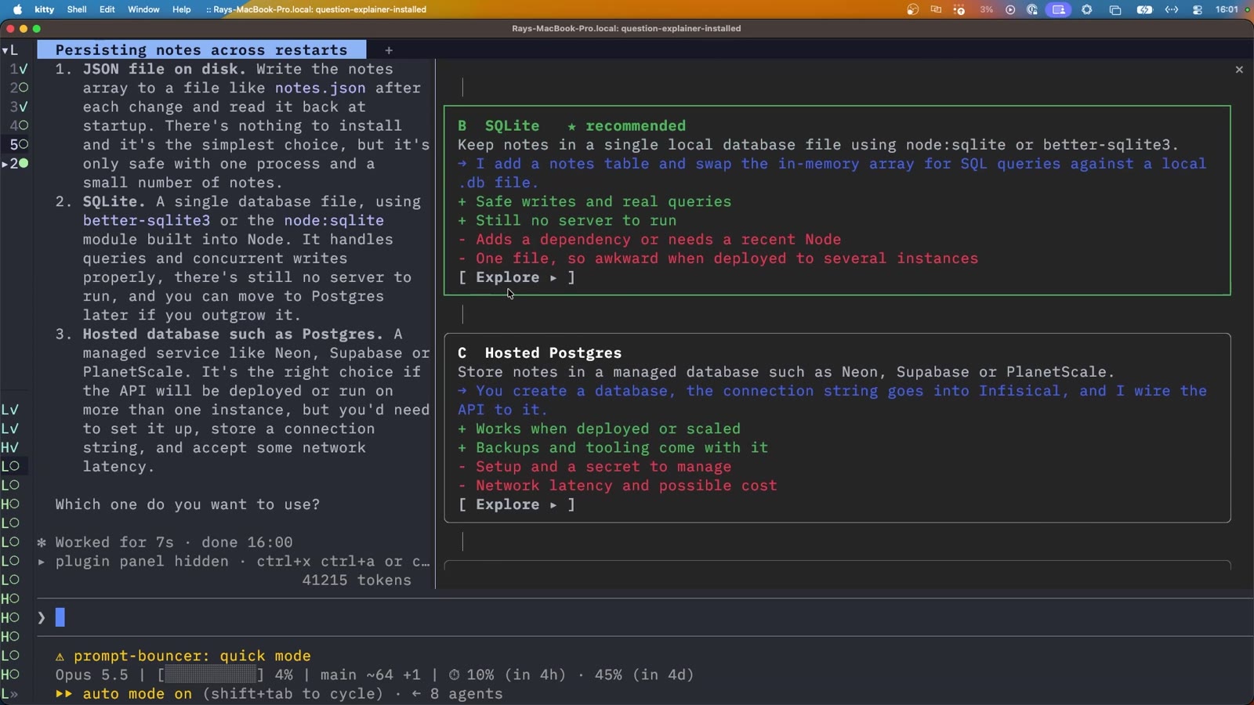Click the highlighted screen-sharing menu bar icon
Image resolution: width=1254 pixels, height=705 pixels.
[1059, 9]
